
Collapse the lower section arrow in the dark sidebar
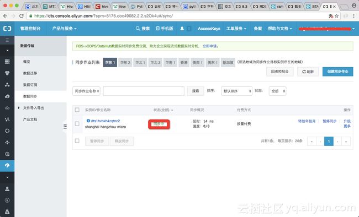tap(7, 177)
